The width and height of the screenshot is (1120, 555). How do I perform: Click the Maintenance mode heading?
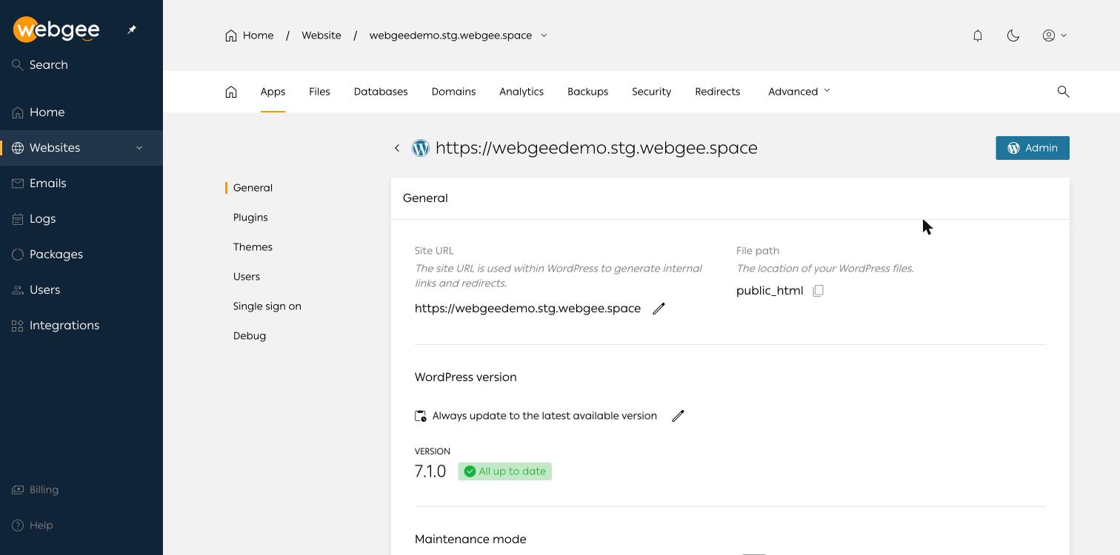(470, 539)
